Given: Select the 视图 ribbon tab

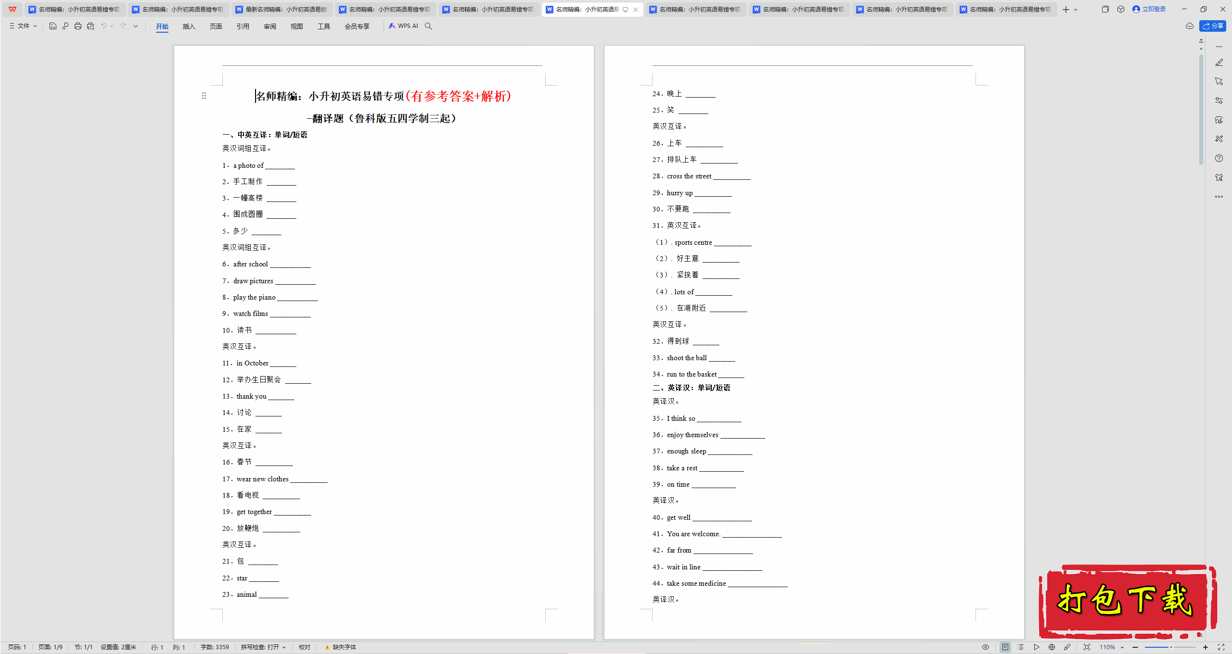Looking at the screenshot, I should tap(297, 26).
